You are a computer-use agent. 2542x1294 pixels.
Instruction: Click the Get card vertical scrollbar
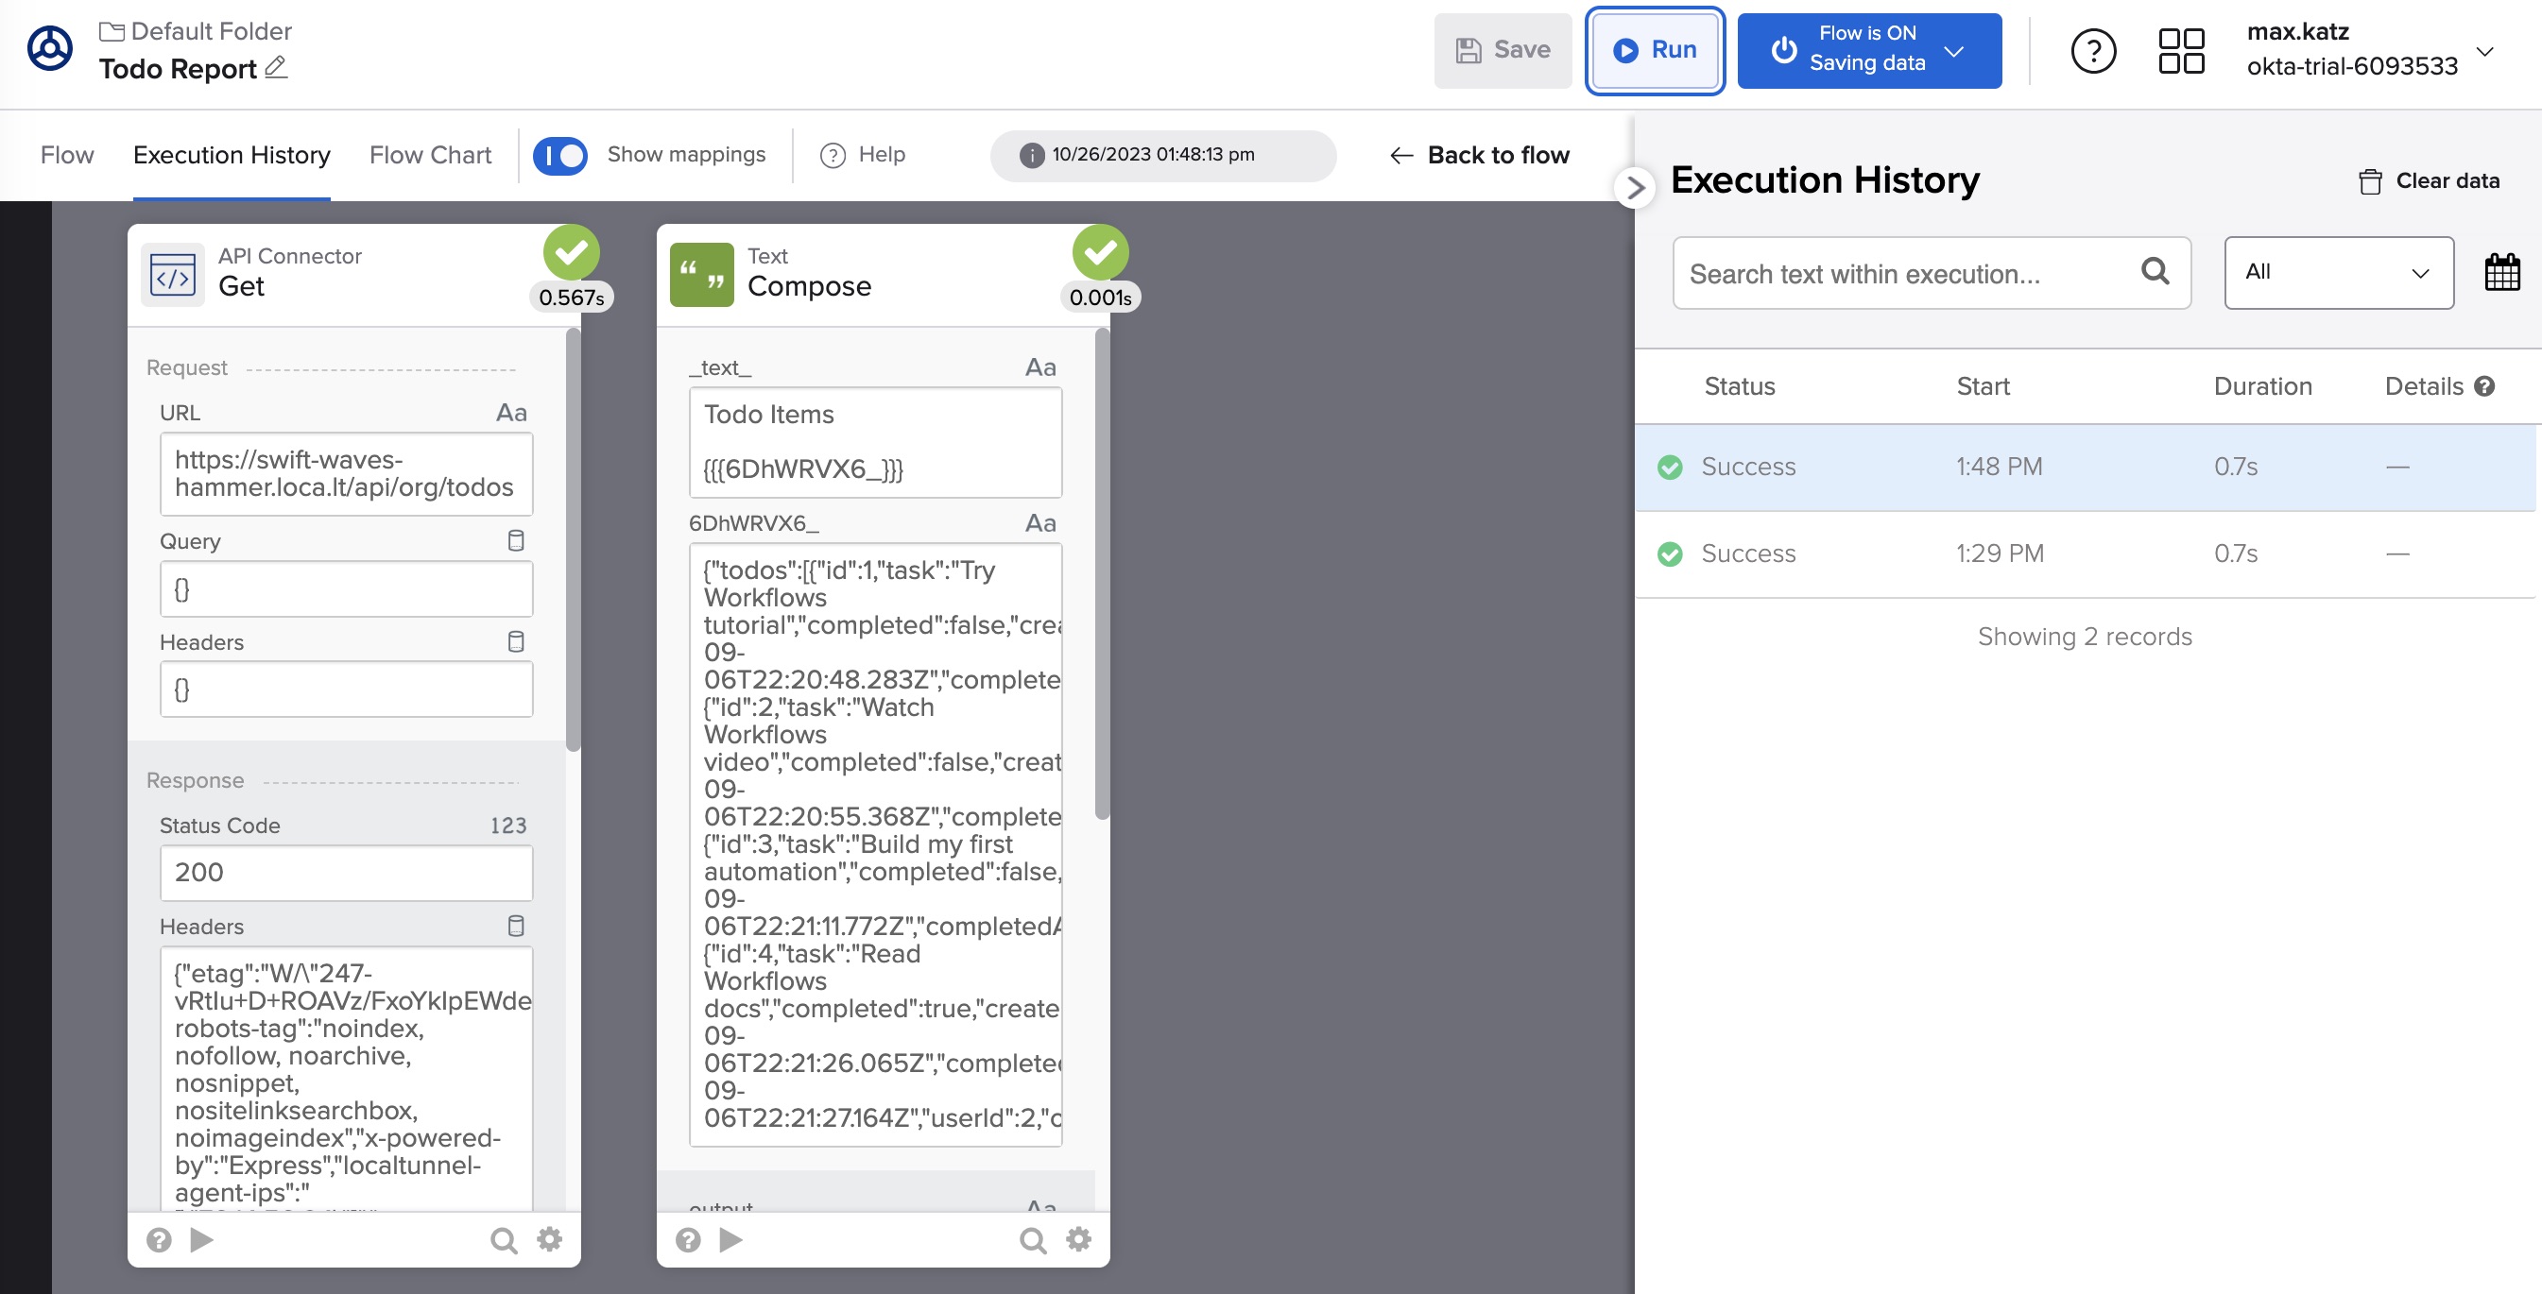point(573,538)
